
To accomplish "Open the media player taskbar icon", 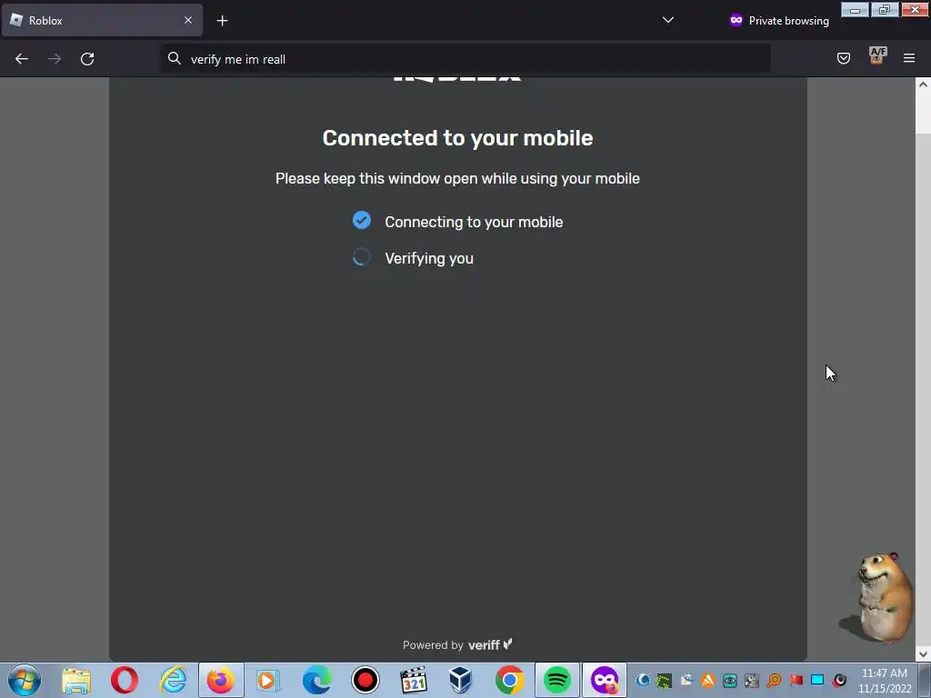I will (268, 680).
